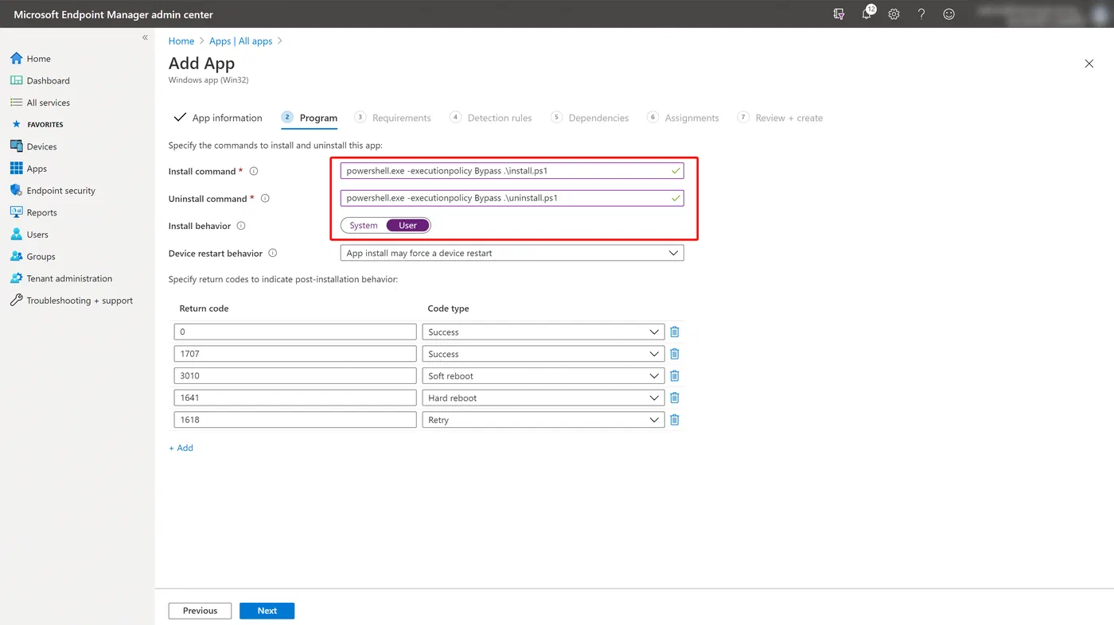Click the Users icon in the sidebar

pyautogui.click(x=16, y=235)
